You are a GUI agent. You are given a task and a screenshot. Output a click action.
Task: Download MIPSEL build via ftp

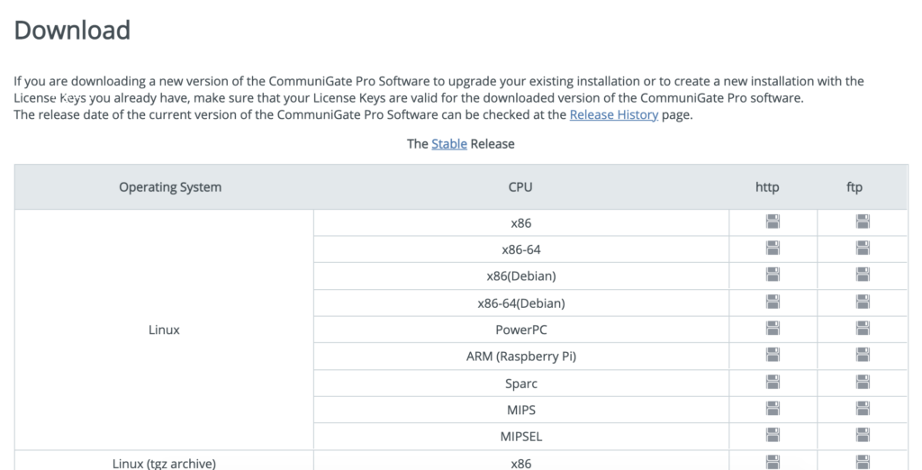[863, 437]
